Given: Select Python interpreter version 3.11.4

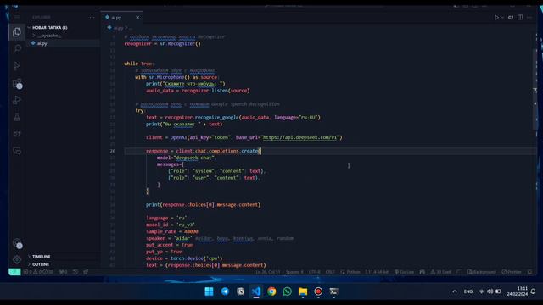Looking at the screenshot, I should pos(377,272).
